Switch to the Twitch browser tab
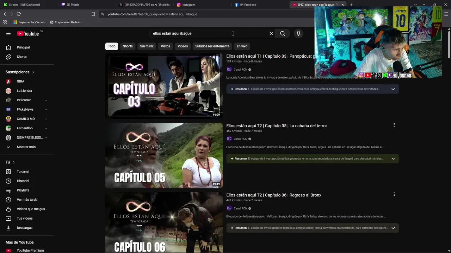 click(x=86, y=5)
